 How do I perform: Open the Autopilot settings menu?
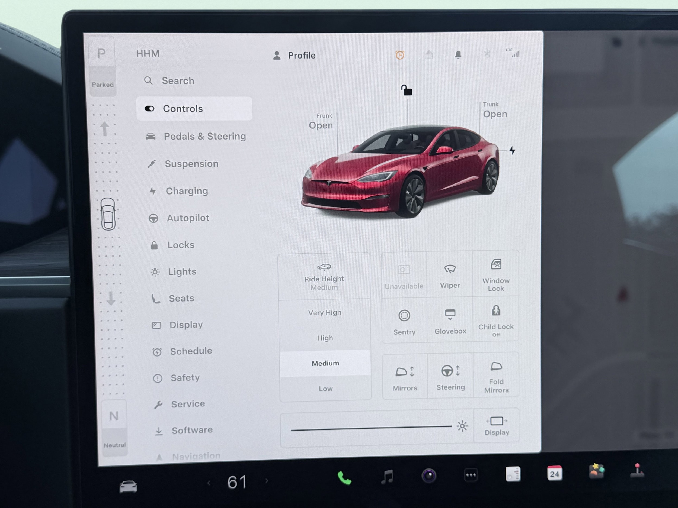coord(188,218)
